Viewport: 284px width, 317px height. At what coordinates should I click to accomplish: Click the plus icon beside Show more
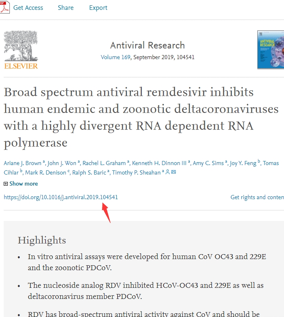pyautogui.click(x=6, y=184)
